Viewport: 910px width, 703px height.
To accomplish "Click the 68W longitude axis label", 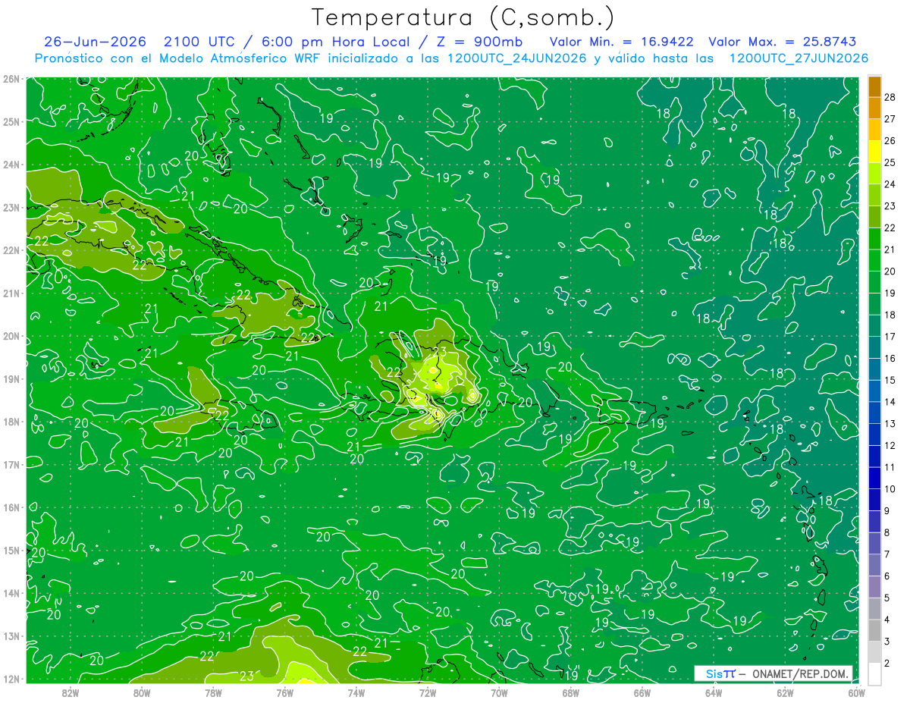I will [571, 692].
